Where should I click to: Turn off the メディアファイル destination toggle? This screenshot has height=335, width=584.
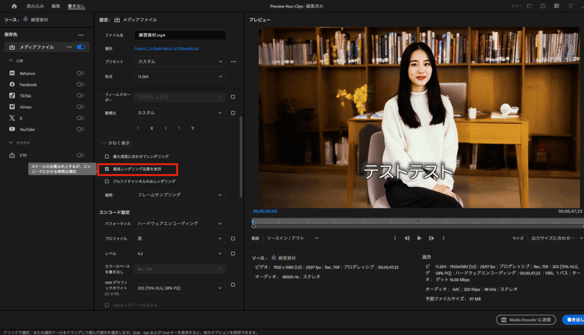point(80,47)
